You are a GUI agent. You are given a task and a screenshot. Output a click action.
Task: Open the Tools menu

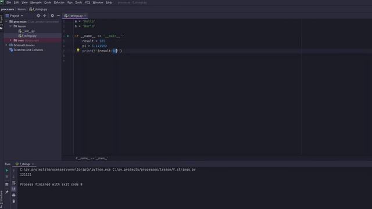click(78, 2)
